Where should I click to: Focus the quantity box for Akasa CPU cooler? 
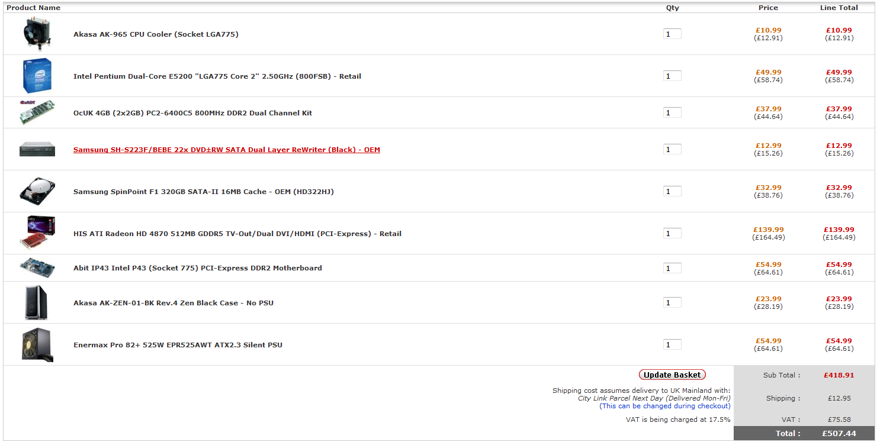click(672, 34)
